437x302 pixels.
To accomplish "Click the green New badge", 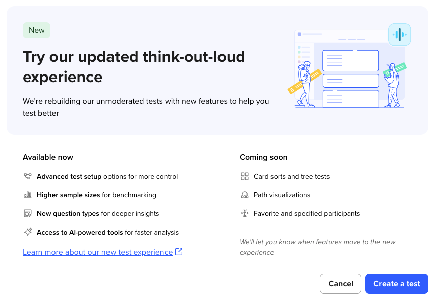I will click(x=36, y=30).
